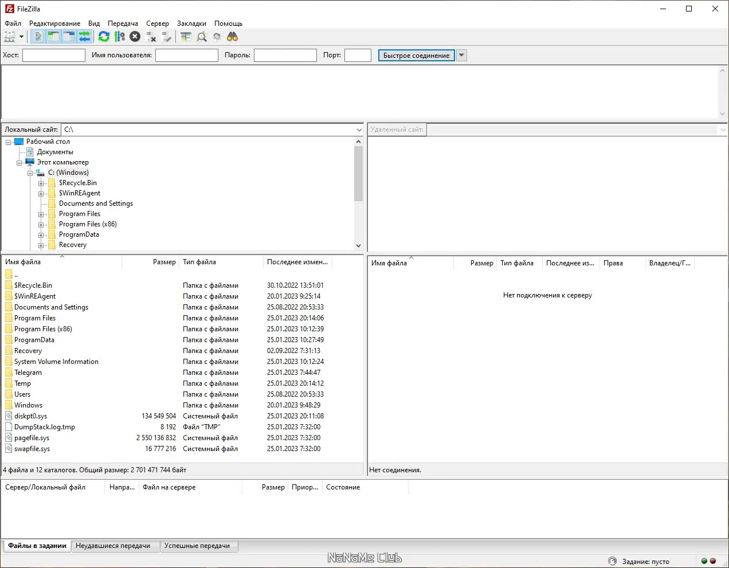Image resolution: width=729 pixels, height=568 pixels.
Task: Click local tree scrollbar down arrow
Action: [359, 245]
